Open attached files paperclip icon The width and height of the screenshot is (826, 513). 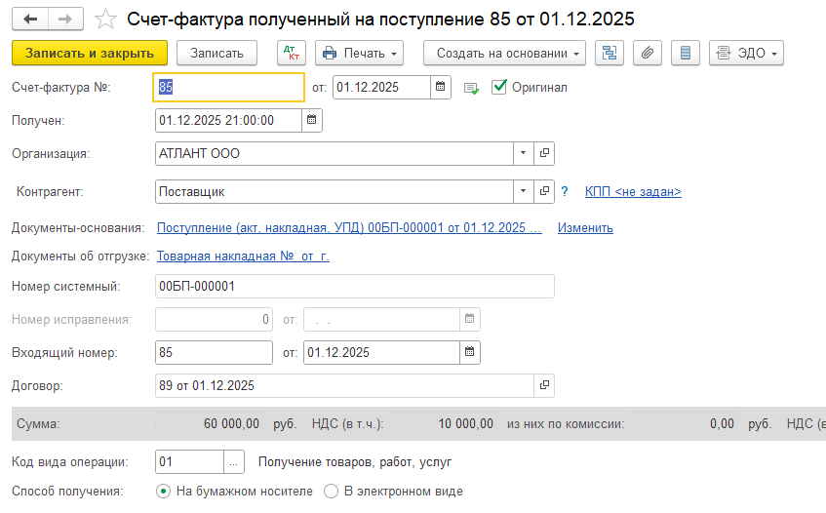(x=648, y=54)
